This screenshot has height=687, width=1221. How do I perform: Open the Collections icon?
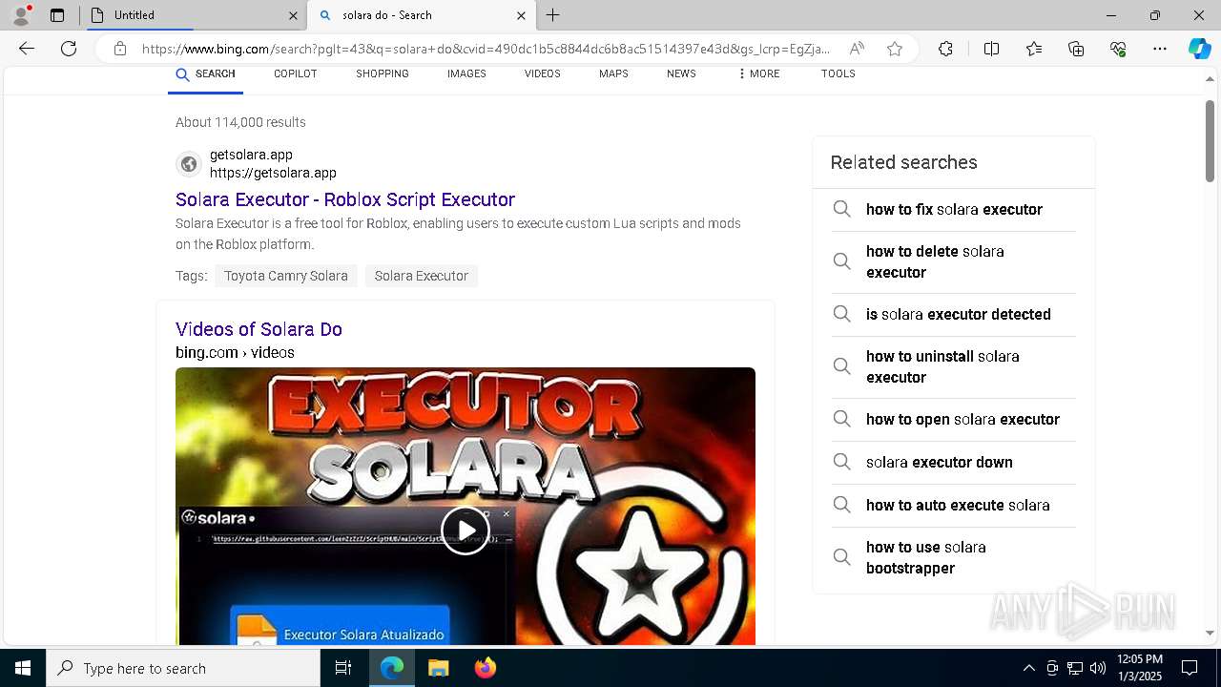coord(1076,49)
